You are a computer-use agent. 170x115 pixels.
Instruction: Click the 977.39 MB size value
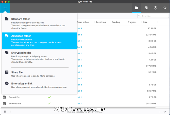tap(151, 66)
